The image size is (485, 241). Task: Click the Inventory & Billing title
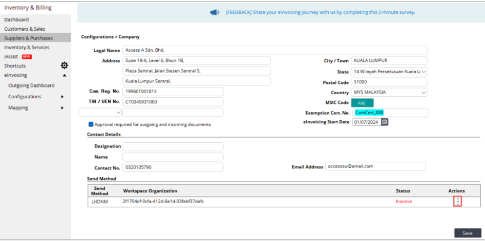(x=28, y=8)
